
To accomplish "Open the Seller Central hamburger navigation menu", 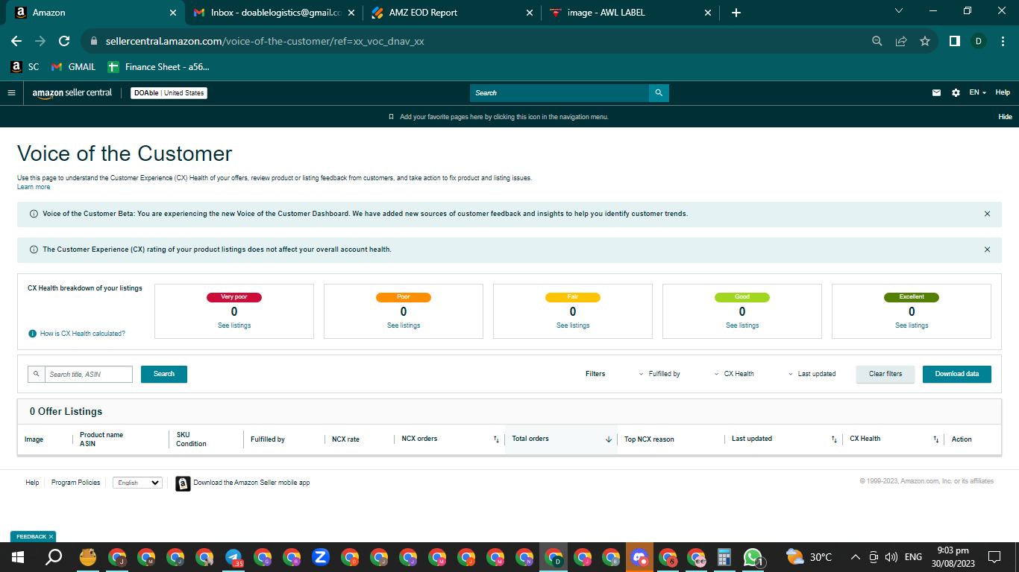I will pos(11,93).
